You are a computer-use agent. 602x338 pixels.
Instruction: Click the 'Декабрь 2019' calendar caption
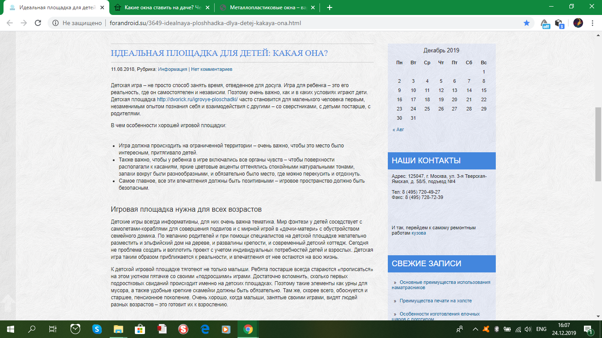pyautogui.click(x=442, y=51)
